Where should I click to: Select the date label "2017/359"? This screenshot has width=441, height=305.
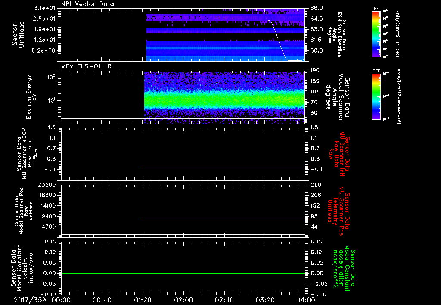coord(30,300)
